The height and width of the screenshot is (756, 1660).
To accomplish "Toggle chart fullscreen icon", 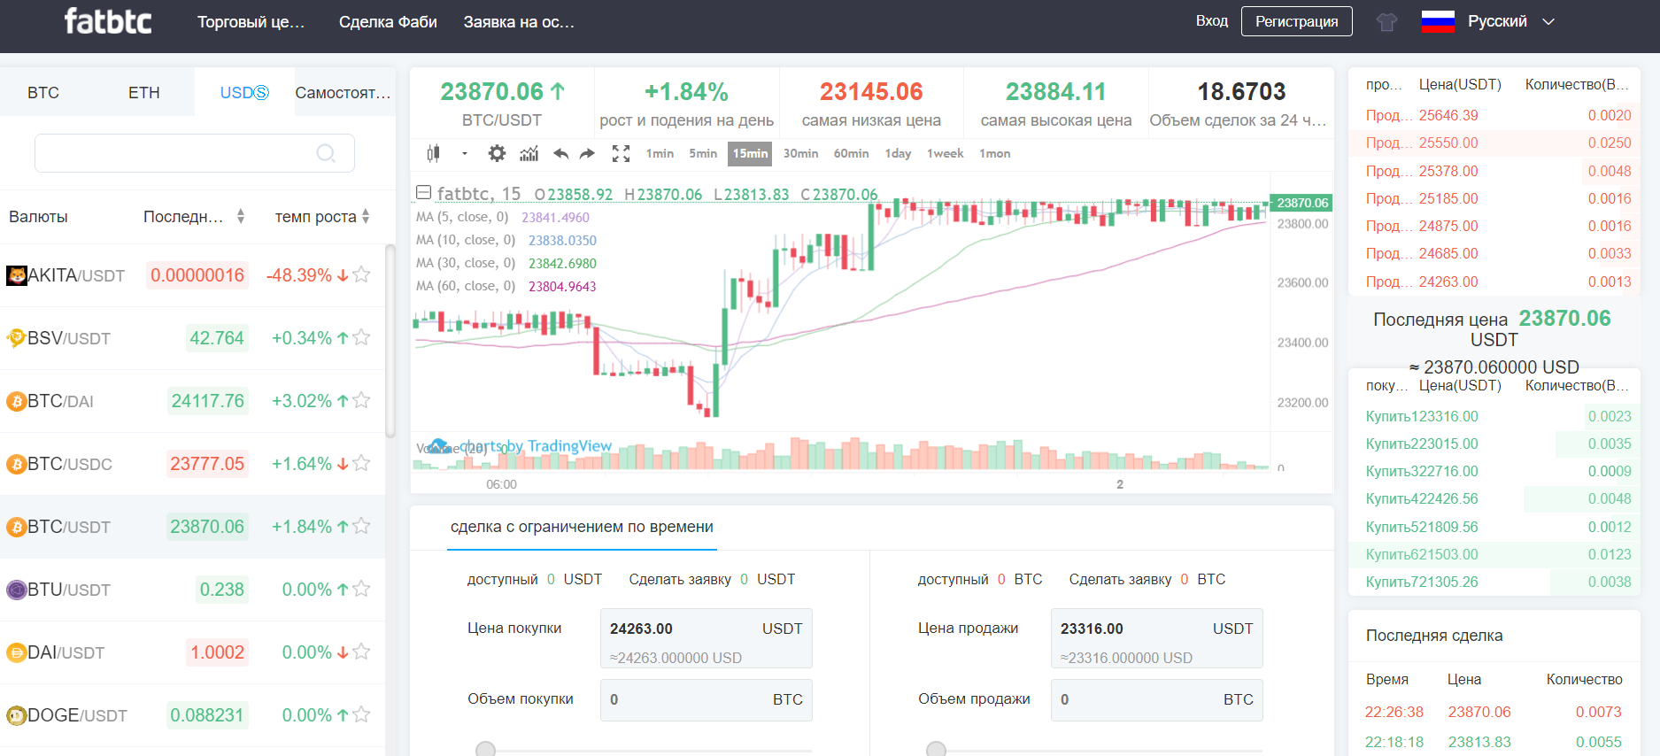I will tap(621, 153).
